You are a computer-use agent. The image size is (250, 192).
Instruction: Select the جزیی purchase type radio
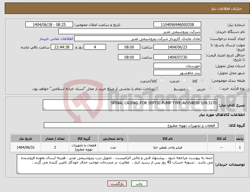(x=210, y=88)
